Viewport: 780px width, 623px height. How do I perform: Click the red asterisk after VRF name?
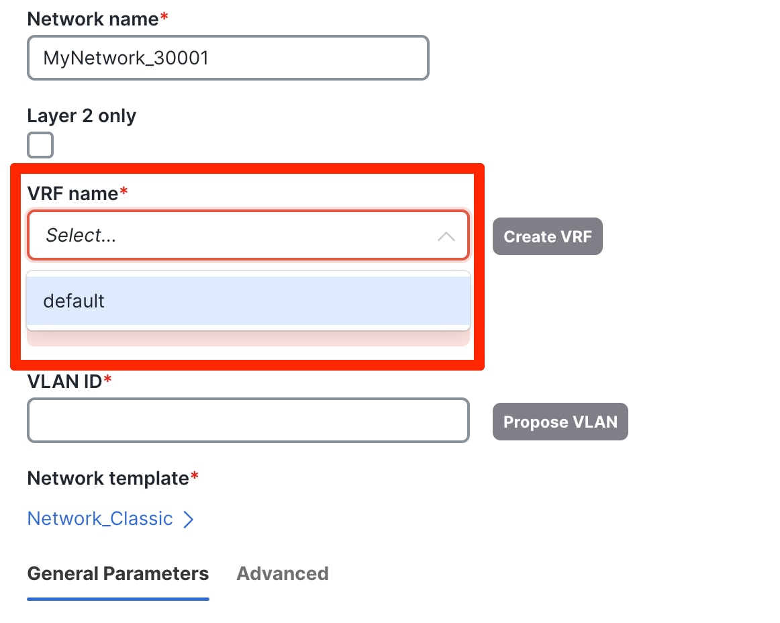[x=124, y=193]
